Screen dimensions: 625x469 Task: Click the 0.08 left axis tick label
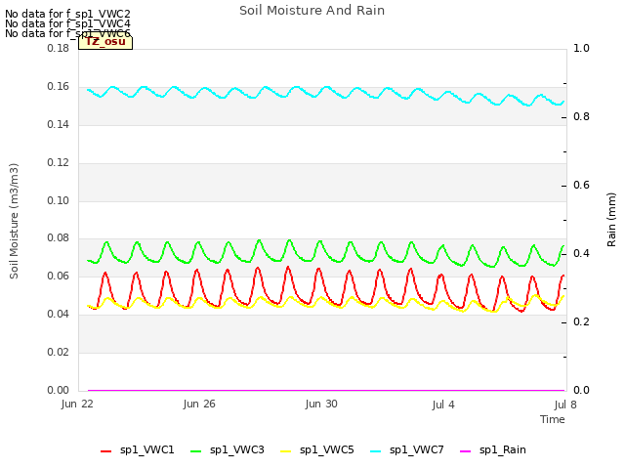click(x=59, y=238)
